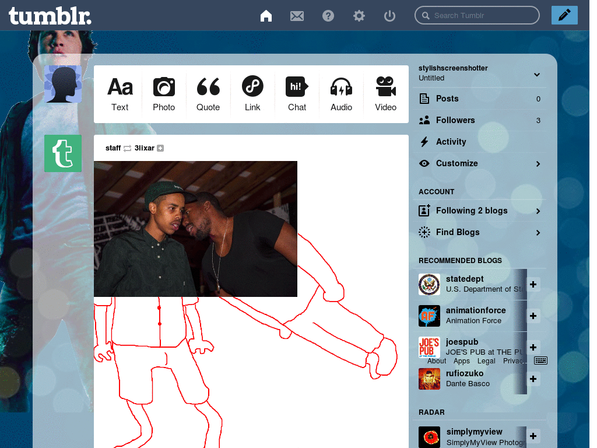Follow animationforce using its plus button

tap(533, 316)
